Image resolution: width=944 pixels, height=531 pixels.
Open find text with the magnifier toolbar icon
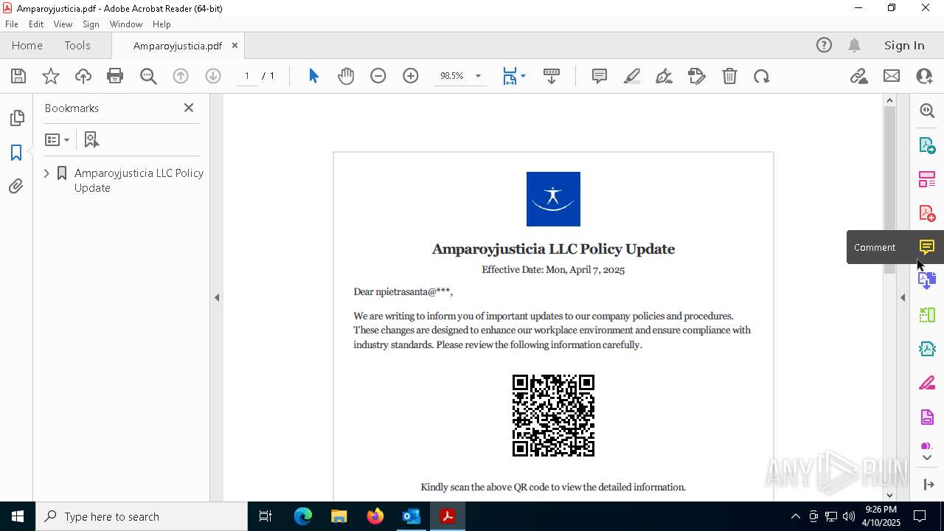point(148,76)
